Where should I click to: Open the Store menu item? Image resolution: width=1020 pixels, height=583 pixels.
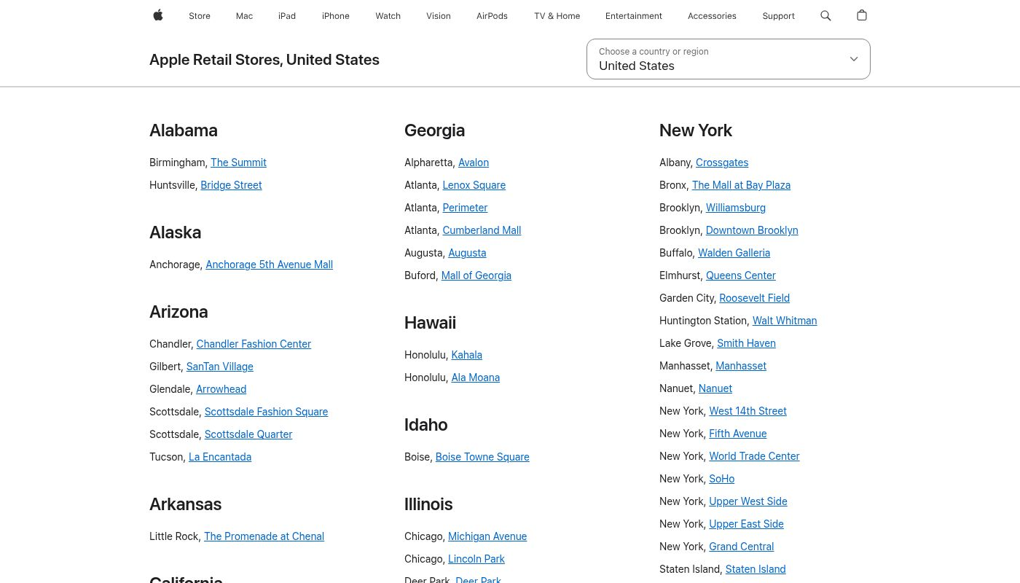point(200,16)
